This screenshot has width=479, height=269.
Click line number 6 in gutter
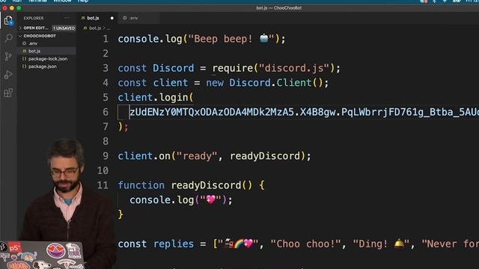click(x=106, y=112)
